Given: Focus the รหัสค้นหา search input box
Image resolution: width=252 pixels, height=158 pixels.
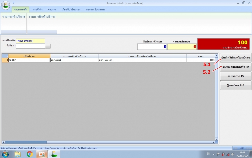Looking at the screenshot, I should (30, 46).
